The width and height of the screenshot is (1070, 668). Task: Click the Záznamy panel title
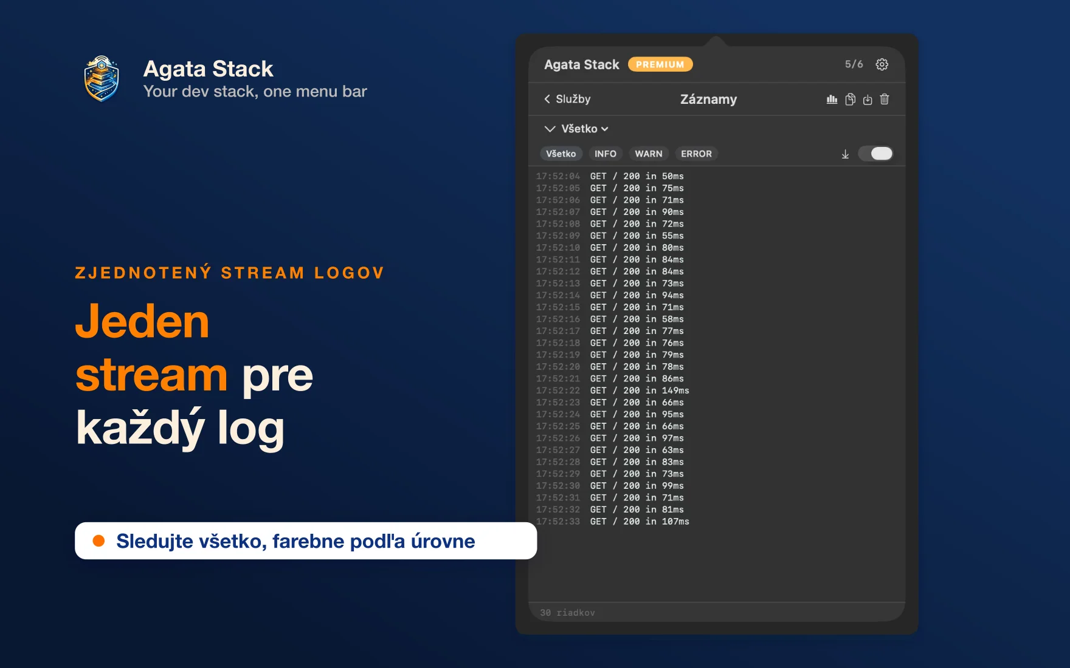coord(708,99)
